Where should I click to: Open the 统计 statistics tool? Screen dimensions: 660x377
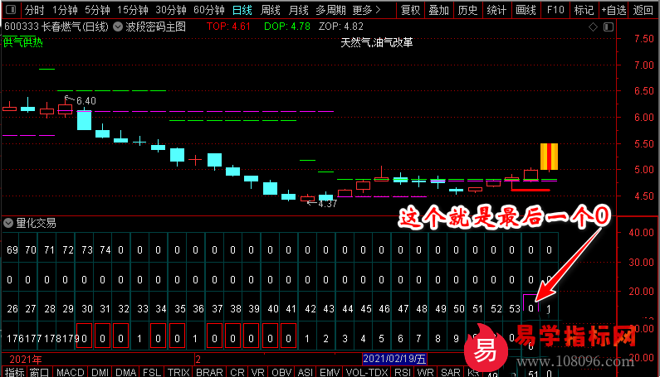coord(496,10)
